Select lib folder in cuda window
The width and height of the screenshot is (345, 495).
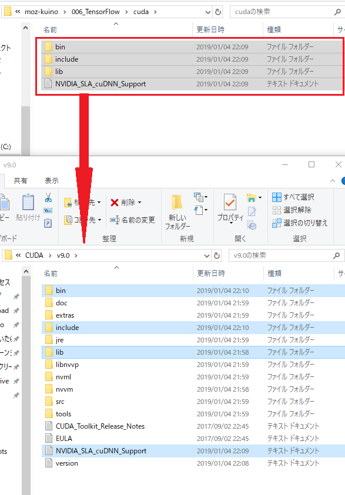(x=192, y=72)
